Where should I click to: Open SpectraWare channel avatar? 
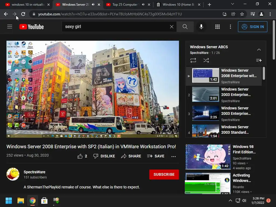[13, 174]
